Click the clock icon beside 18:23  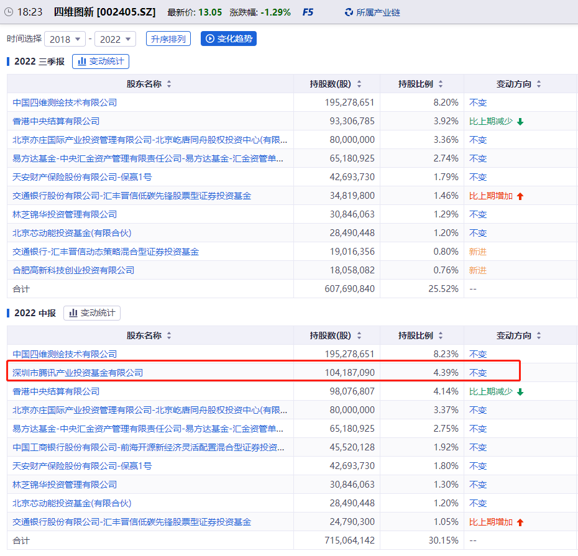[9, 12]
